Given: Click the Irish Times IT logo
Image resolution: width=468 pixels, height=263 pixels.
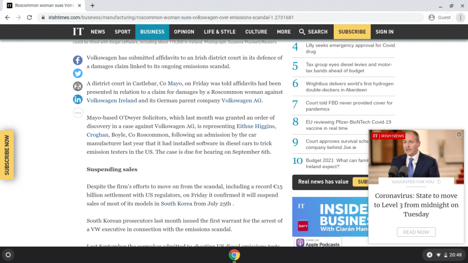Looking at the screenshot, I should 78,32.
